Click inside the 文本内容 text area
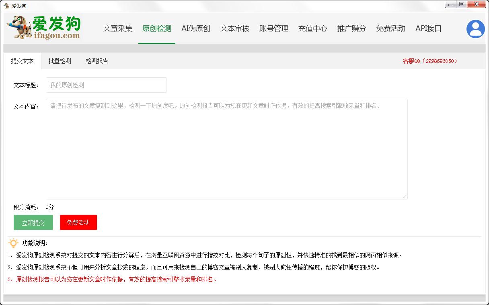 tap(226, 148)
